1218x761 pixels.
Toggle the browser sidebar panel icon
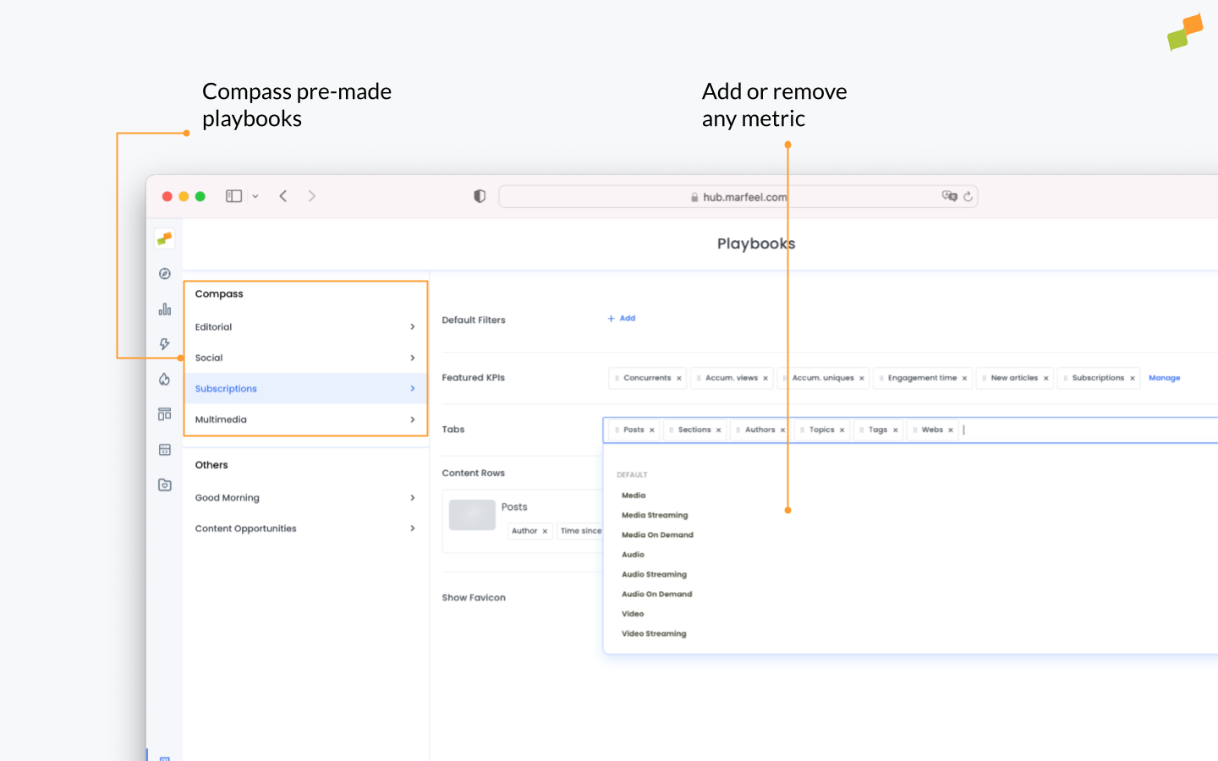click(234, 196)
